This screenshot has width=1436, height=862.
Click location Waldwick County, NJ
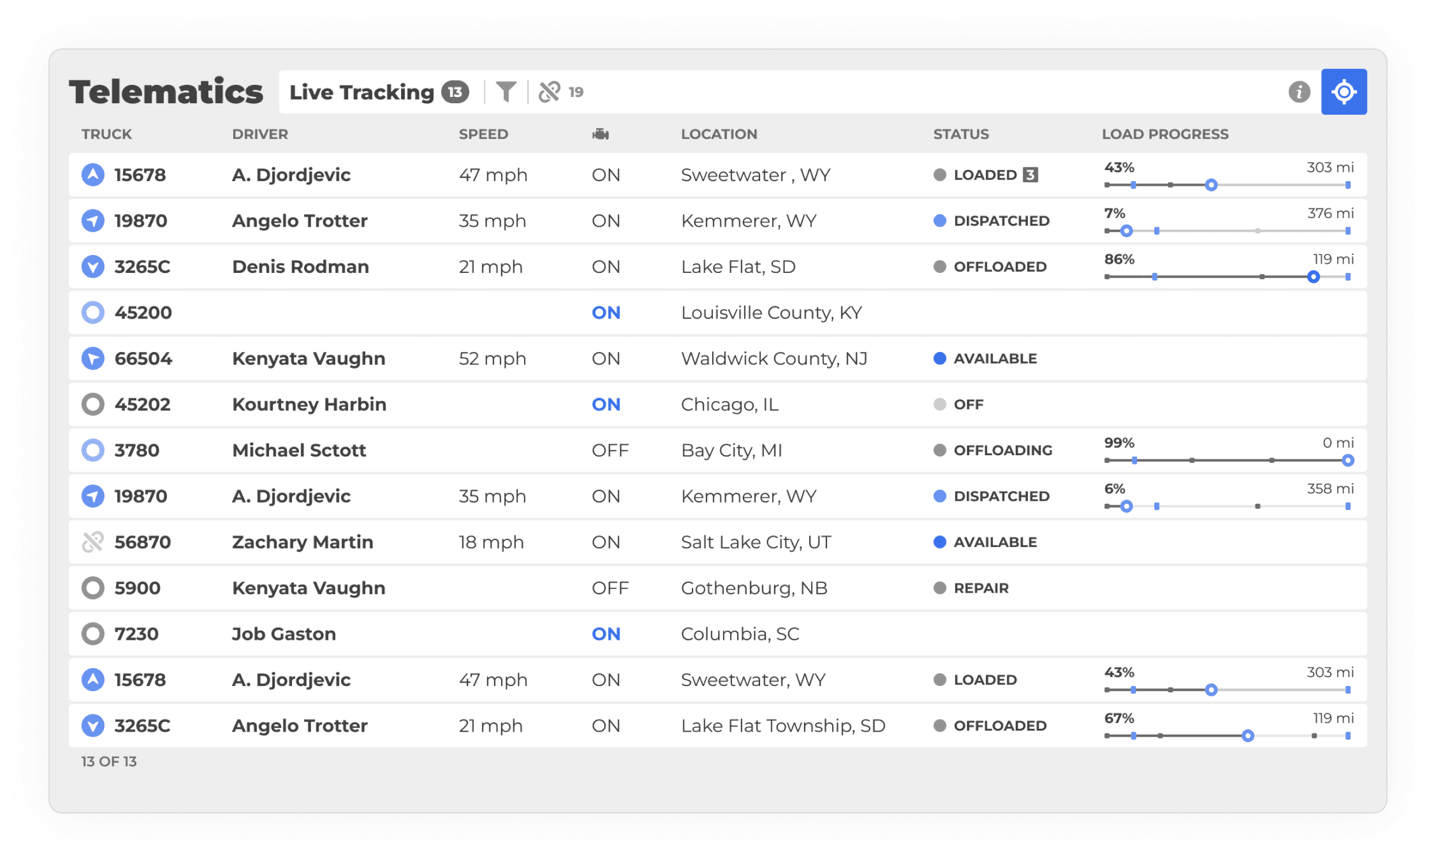pyautogui.click(x=774, y=358)
